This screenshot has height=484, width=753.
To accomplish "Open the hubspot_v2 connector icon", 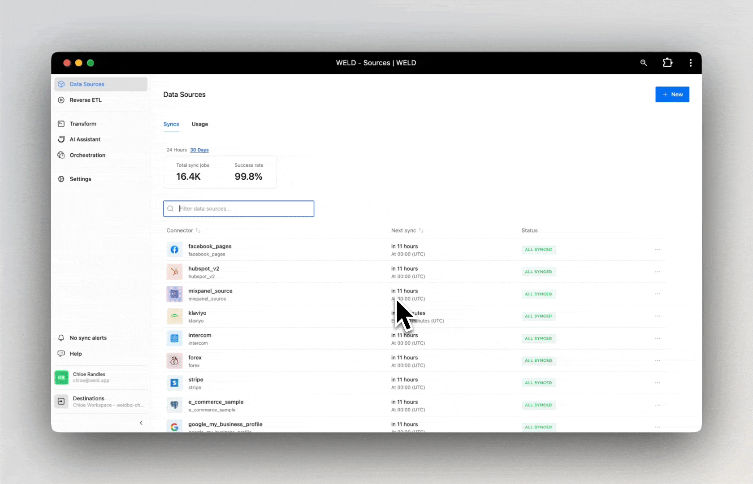I will (174, 272).
